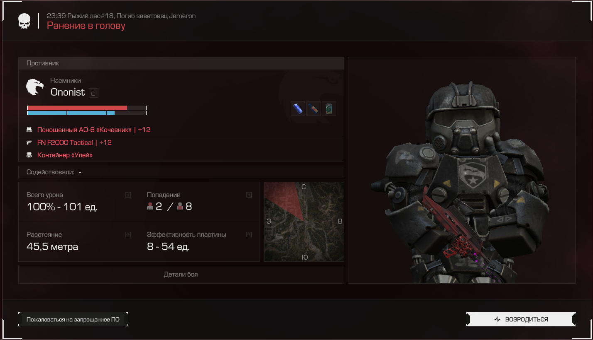Click help icon beside Эффективность пластины

pos(249,234)
